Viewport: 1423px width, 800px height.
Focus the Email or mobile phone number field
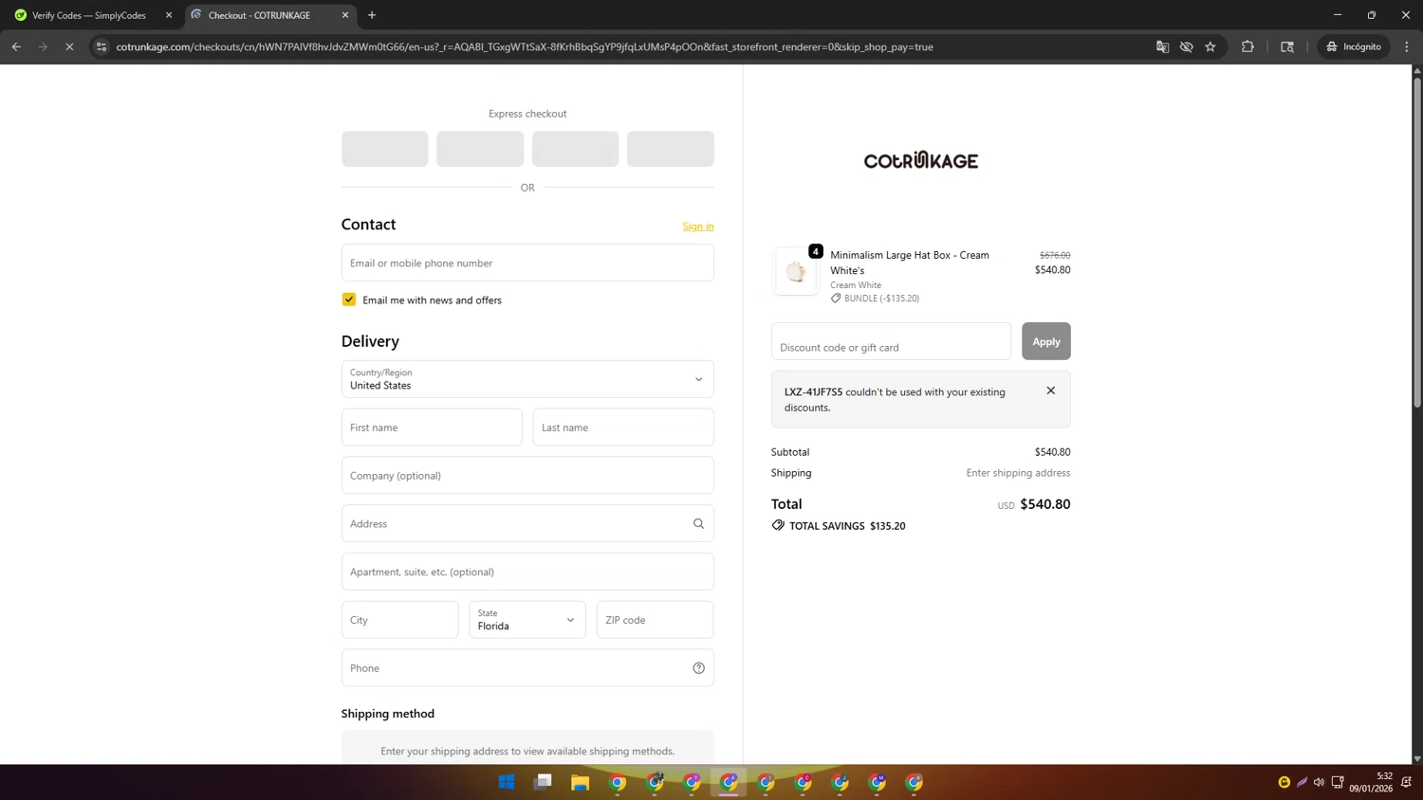point(527,263)
